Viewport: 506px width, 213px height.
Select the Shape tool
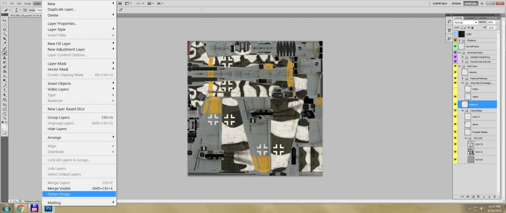[5, 99]
